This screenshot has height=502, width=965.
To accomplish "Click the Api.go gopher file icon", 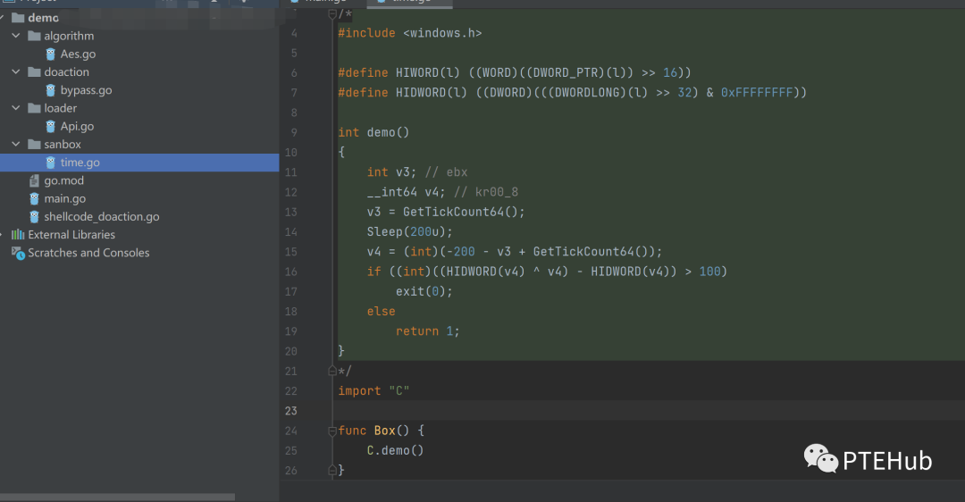I will coord(51,127).
